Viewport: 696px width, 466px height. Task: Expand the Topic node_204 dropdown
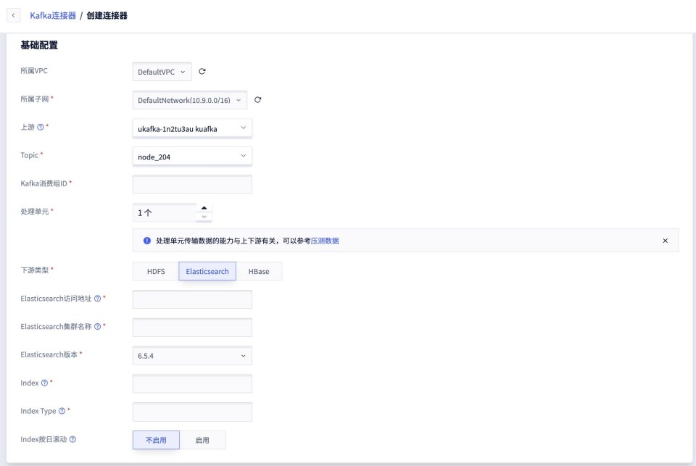click(193, 157)
